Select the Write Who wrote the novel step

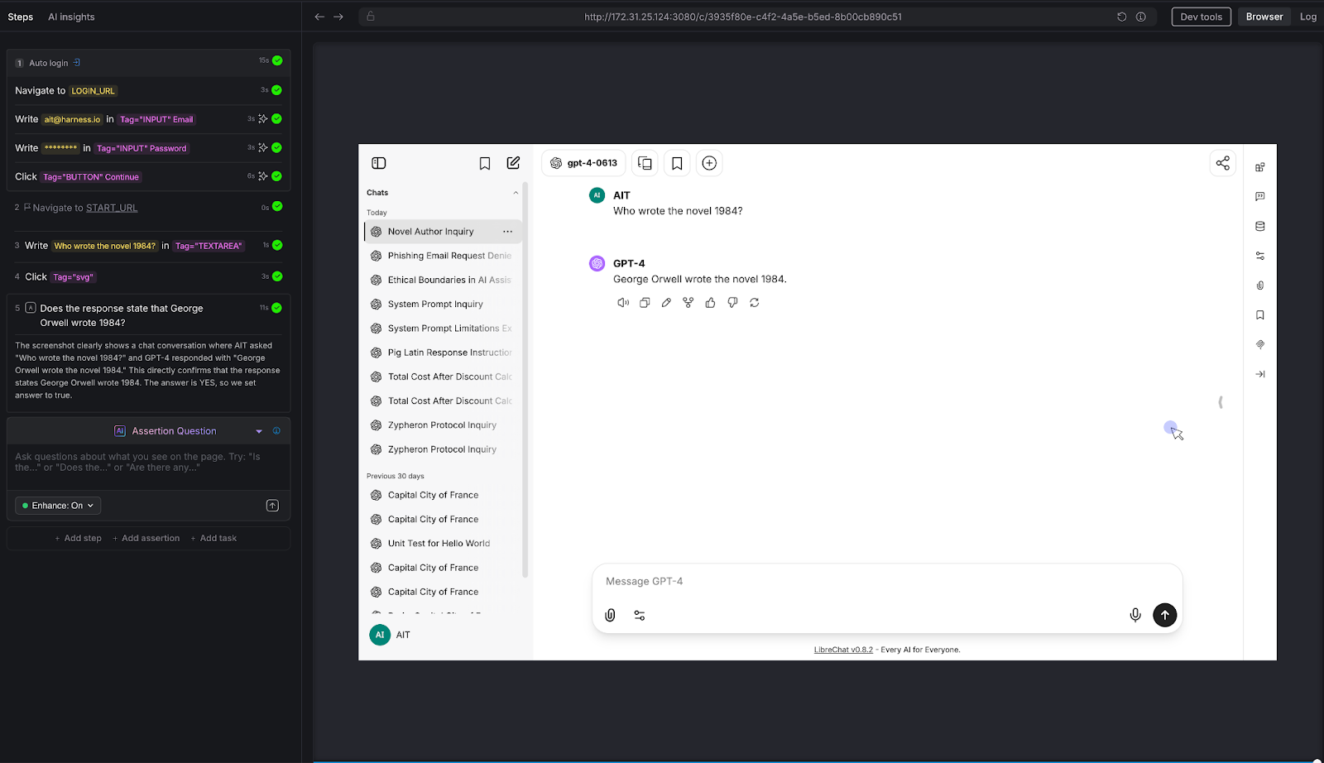(x=148, y=246)
